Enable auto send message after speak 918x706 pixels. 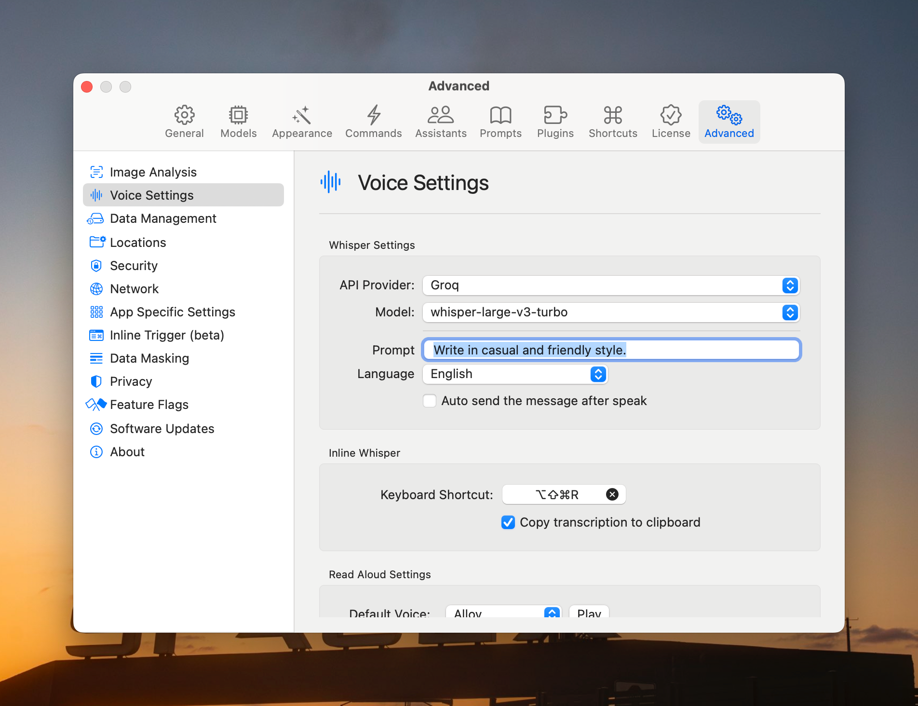click(x=430, y=401)
